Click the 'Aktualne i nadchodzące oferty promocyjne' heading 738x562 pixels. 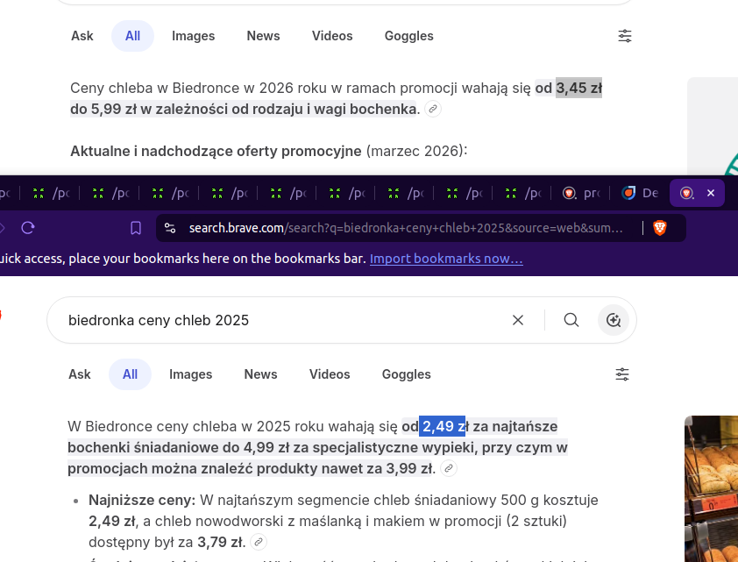pyautogui.click(x=216, y=151)
